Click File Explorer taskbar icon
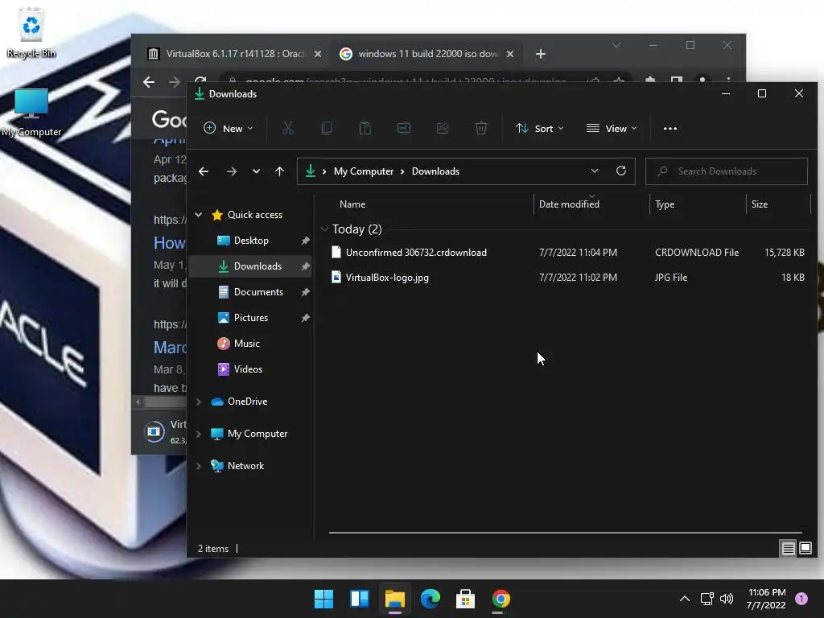The image size is (824, 618). [394, 599]
